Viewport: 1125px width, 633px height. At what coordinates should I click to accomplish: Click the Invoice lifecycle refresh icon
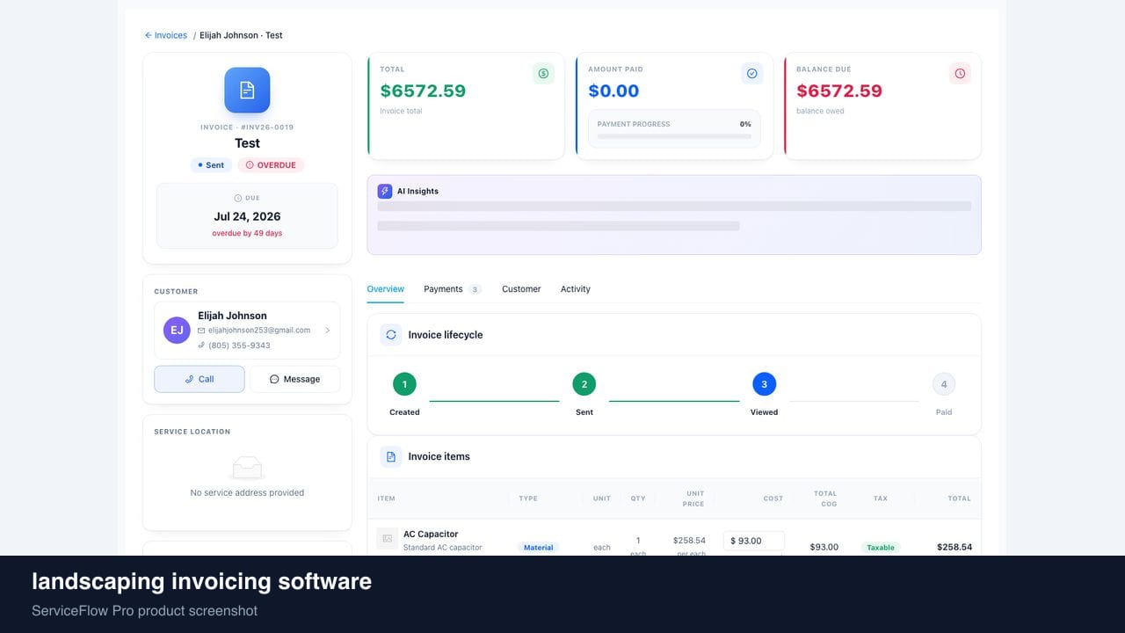(391, 335)
